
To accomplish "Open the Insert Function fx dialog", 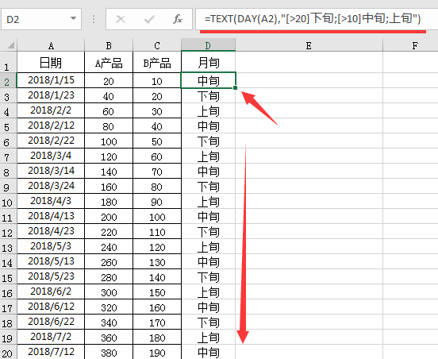I will 178,19.
